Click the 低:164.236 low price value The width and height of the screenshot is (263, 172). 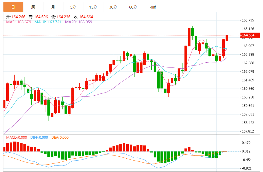tap(61, 17)
